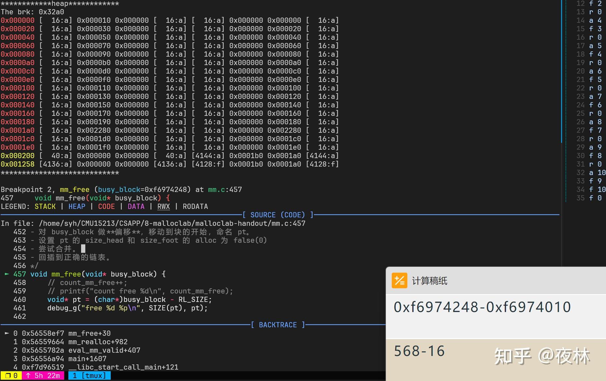
Task: Collapse the BACKTRACE section header
Action: [278, 325]
